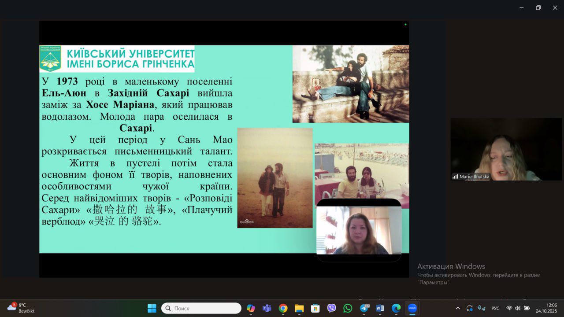Image resolution: width=564 pixels, height=317 pixels.
Task: Click the active Zoom taskbar icon
Action: point(412,308)
